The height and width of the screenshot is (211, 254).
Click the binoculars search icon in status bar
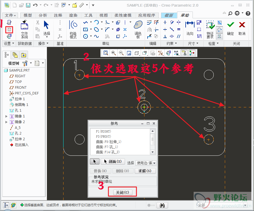click(x=162, y=205)
